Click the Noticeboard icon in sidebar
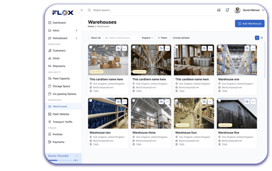The width and height of the screenshot is (272, 171). click(x=49, y=38)
